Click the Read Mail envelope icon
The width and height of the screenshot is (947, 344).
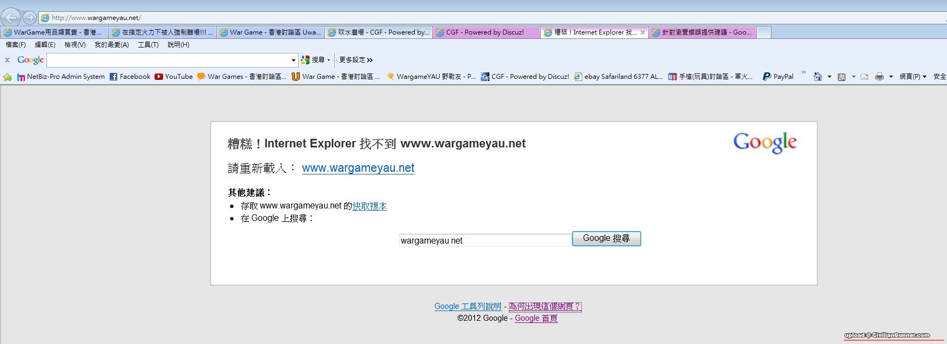point(864,77)
